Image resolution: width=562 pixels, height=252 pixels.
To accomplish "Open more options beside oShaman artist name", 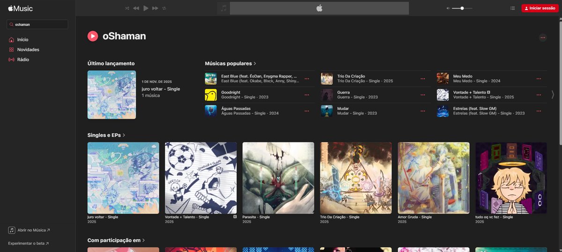I will pos(543,37).
